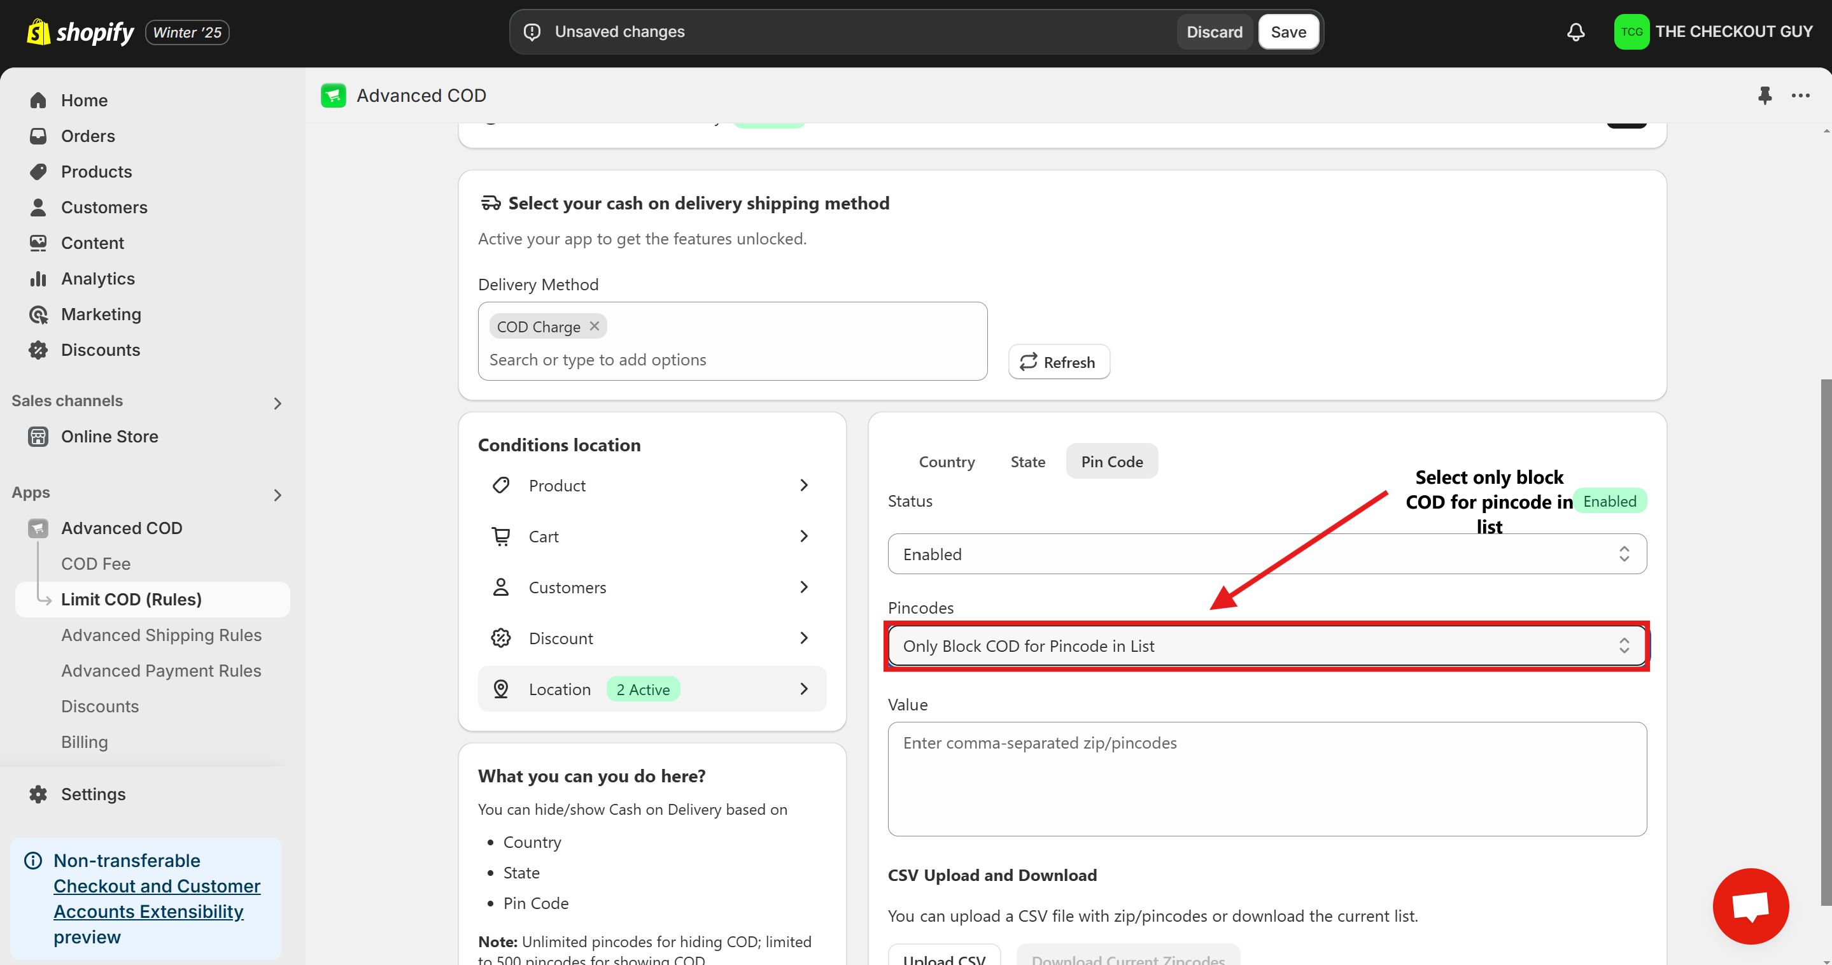Viewport: 1832px width, 965px height.
Task: Switch to Country tab
Action: point(947,461)
